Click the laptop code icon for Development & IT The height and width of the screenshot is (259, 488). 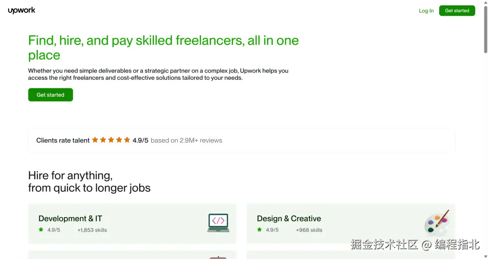coord(218,223)
